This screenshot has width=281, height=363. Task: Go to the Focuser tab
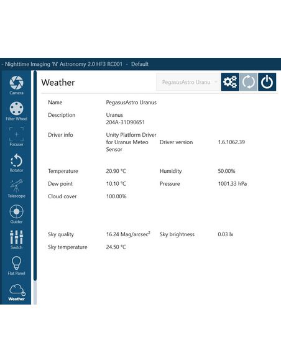point(16,137)
